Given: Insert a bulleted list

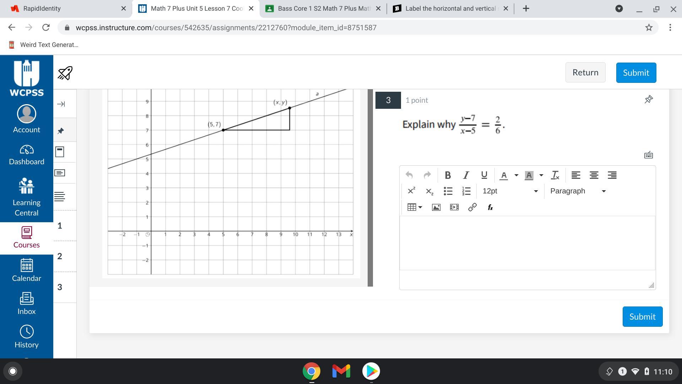Looking at the screenshot, I should click(x=448, y=191).
